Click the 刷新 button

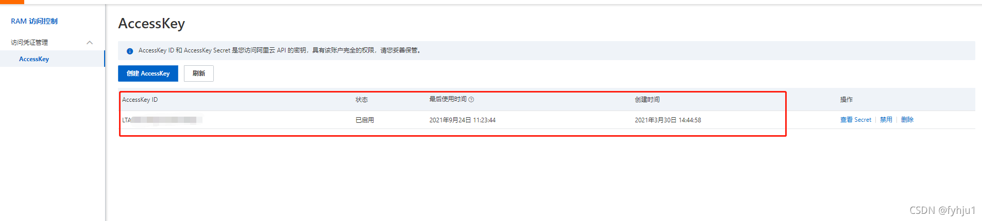pyautogui.click(x=199, y=73)
